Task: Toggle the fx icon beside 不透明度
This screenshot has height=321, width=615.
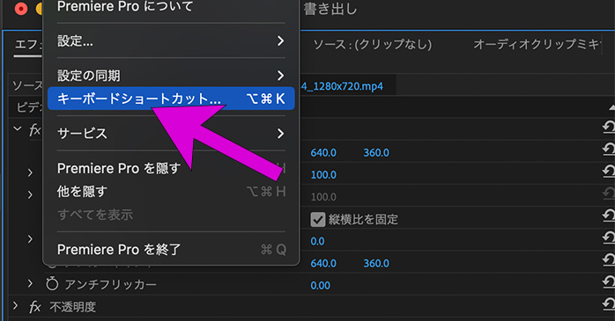Action: (35, 307)
